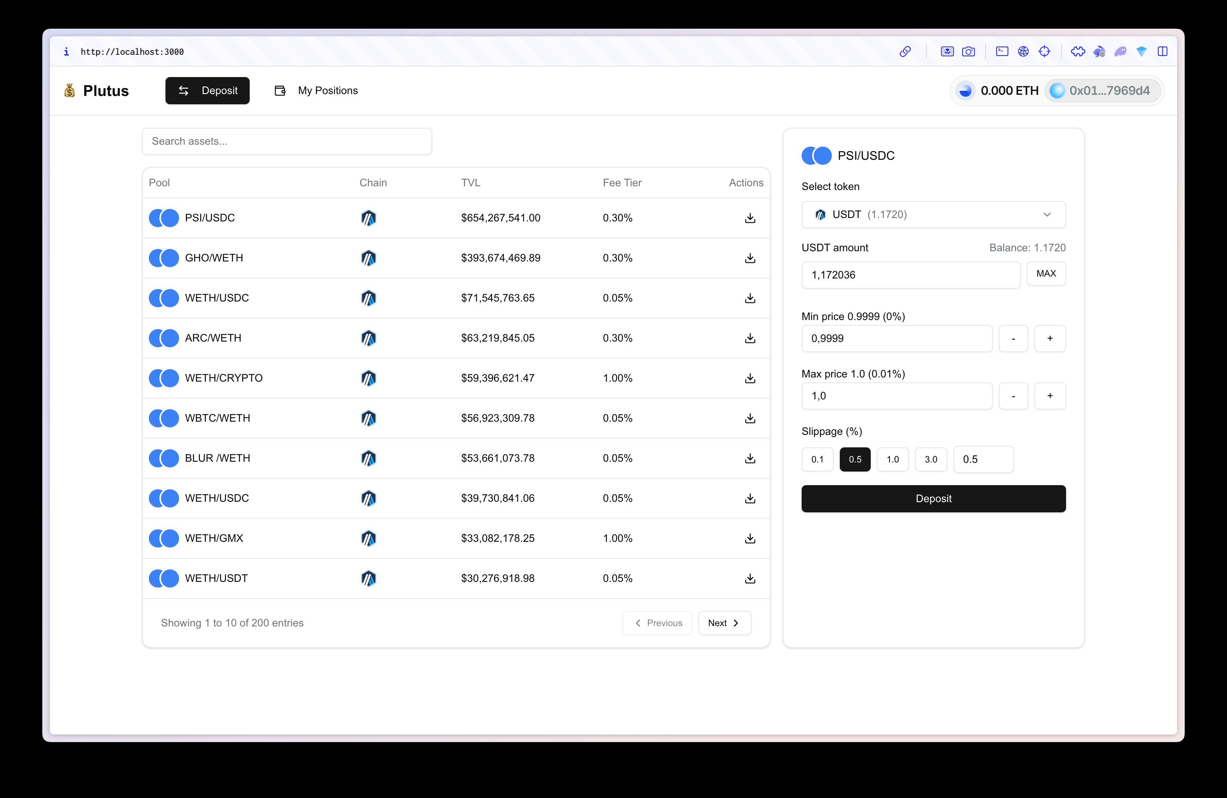
Task: Select the BLUR /WETH pool name
Action: coord(218,458)
